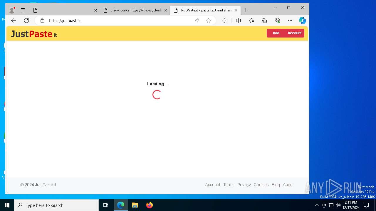The height and width of the screenshot is (211, 376).
Task: Minimize the Edge window
Action: 275,8
